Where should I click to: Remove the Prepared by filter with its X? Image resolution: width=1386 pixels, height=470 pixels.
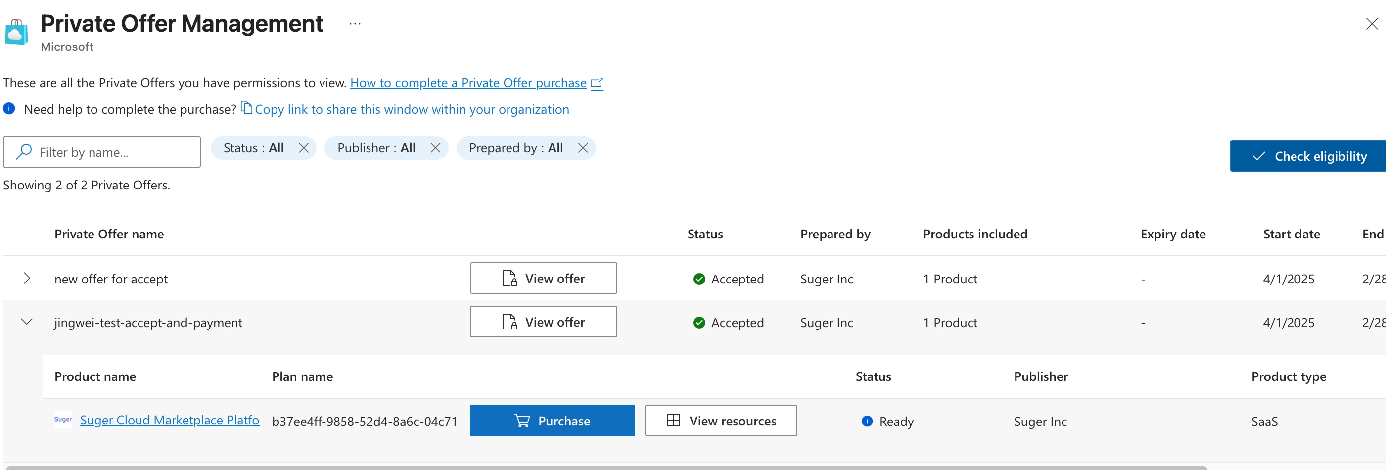point(583,148)
